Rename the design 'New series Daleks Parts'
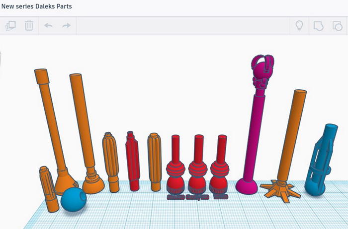Viewport: 348px width, 229px height. point(37,6)
